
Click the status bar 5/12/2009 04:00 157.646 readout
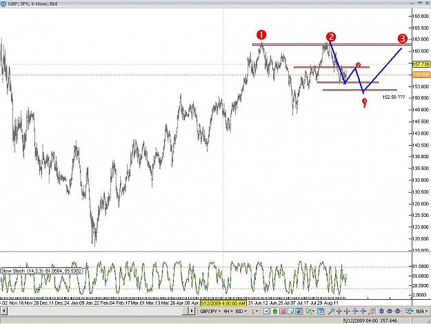click(370, 321)
